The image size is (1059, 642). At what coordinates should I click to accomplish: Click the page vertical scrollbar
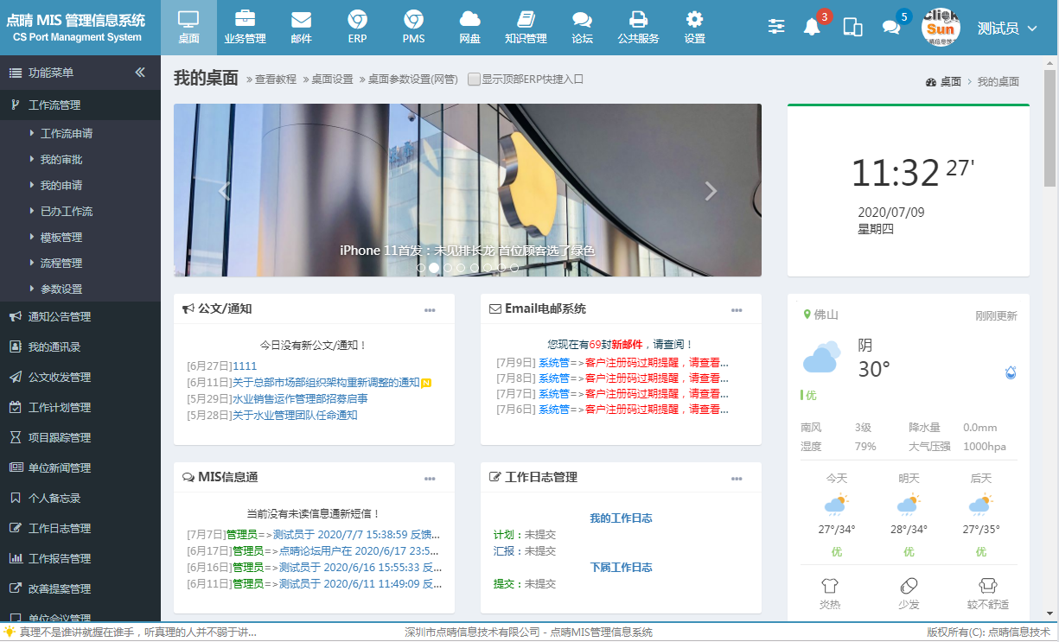tap(1050, 128)
